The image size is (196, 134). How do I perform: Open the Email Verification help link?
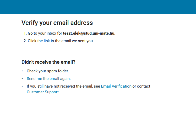click(x=116, y=86)
